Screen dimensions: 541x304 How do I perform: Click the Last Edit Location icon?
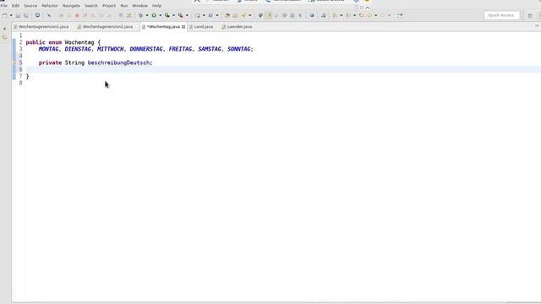pyautogui.click(x=361, y=15)
